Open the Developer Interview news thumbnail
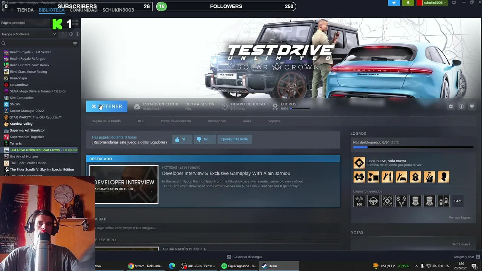Viewport: 482px width, 271px height. coord(124,184)
